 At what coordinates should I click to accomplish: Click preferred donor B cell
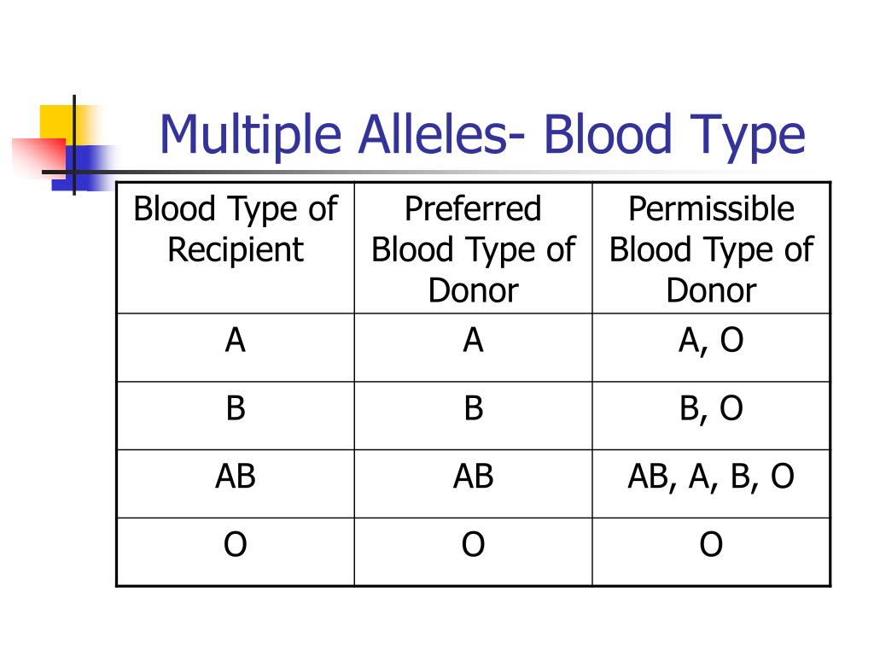473,416
